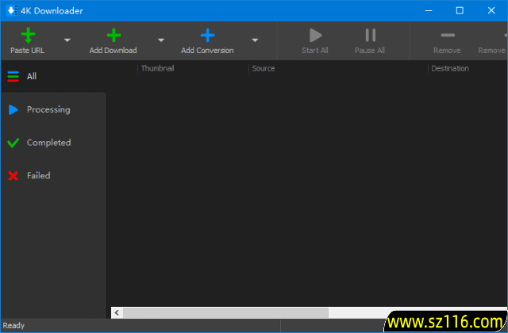Click the horizontal scrollbar thumb
508x333 pixels.
225,312
